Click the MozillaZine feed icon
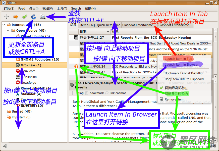Image resolution: width=219 pixels, height=151 pixels. [x=18, y=77]
